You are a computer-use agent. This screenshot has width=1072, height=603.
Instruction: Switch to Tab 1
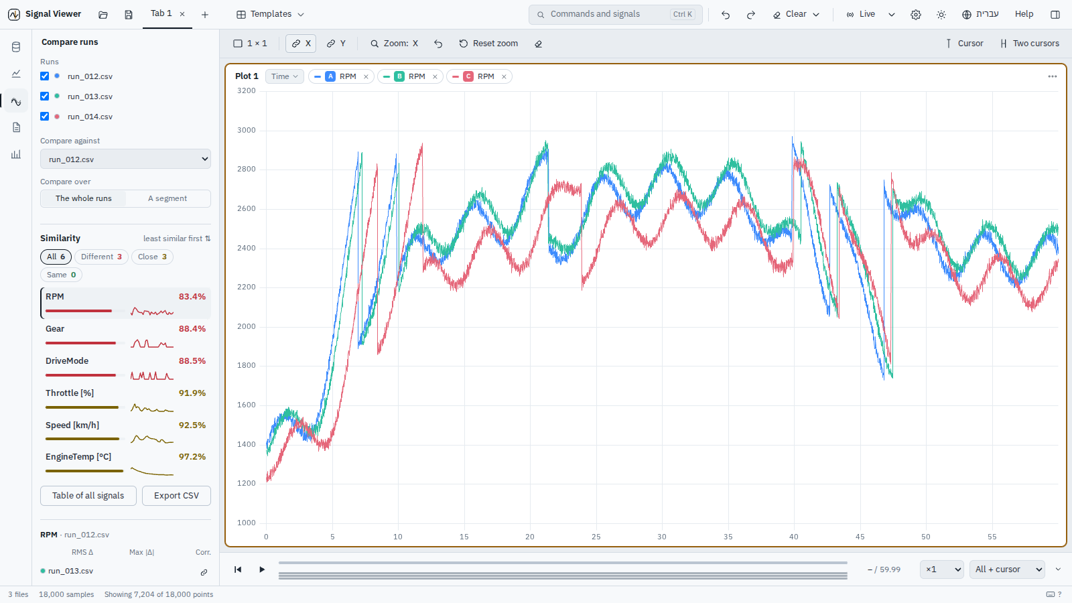pos(161,13)
